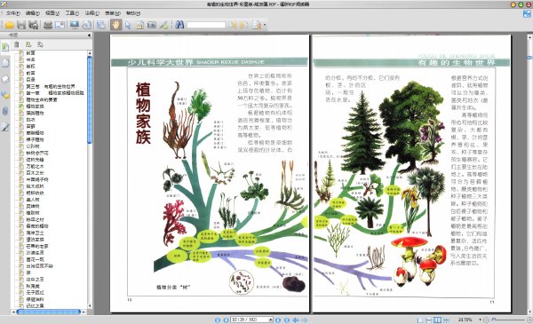
Task: Select the 目录 bookmark
Action: click(x=30, y=80)
